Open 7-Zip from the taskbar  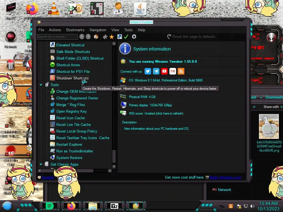coord(114,206)
